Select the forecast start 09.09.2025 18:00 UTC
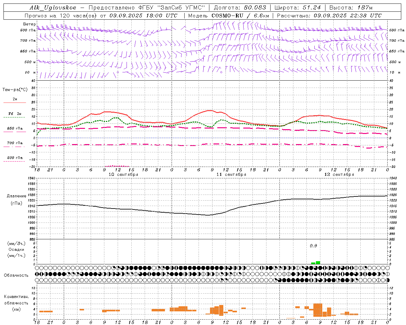Image resolution: width=406 pixels, height=325 pixels. tap(143, 16)
